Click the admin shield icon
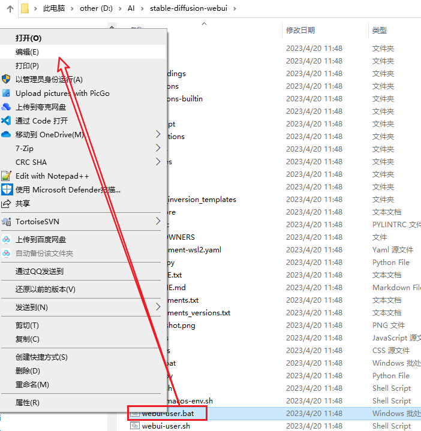 [x=6, y=79]
